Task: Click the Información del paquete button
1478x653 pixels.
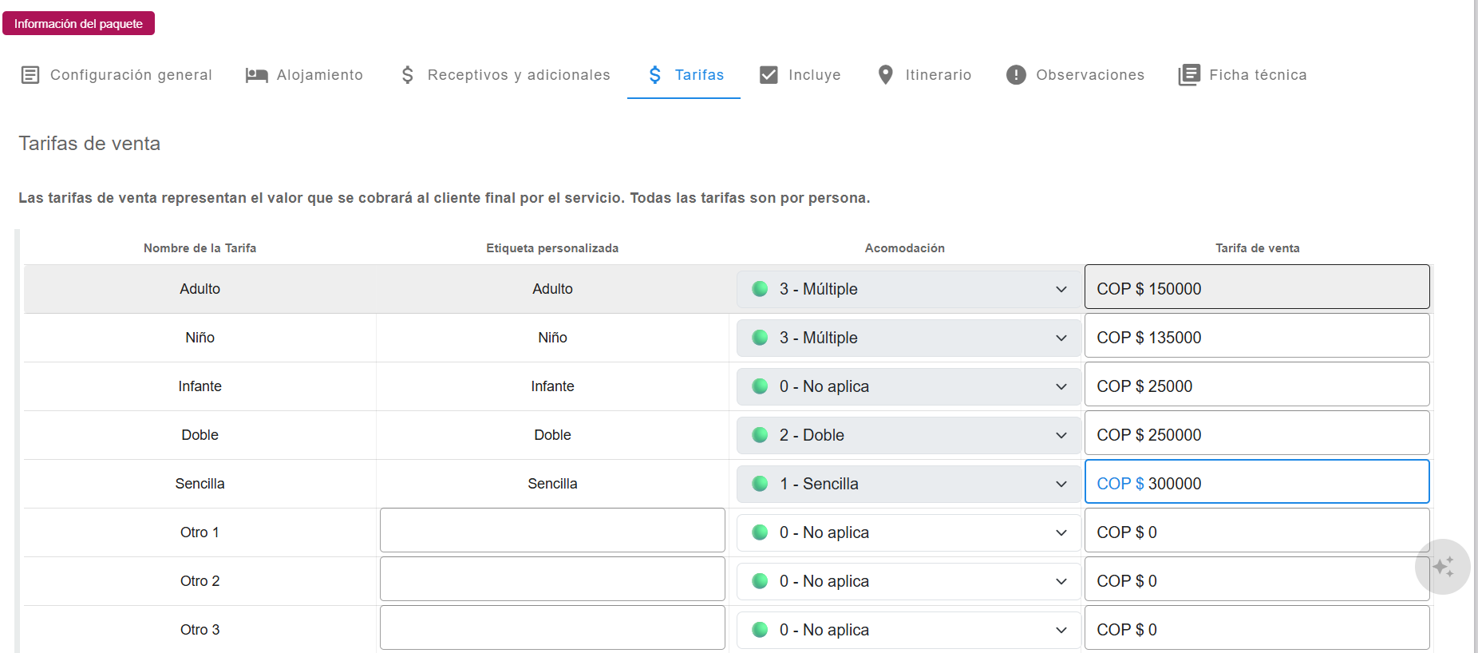Action: pyautogui.click(x=78, y=24)
